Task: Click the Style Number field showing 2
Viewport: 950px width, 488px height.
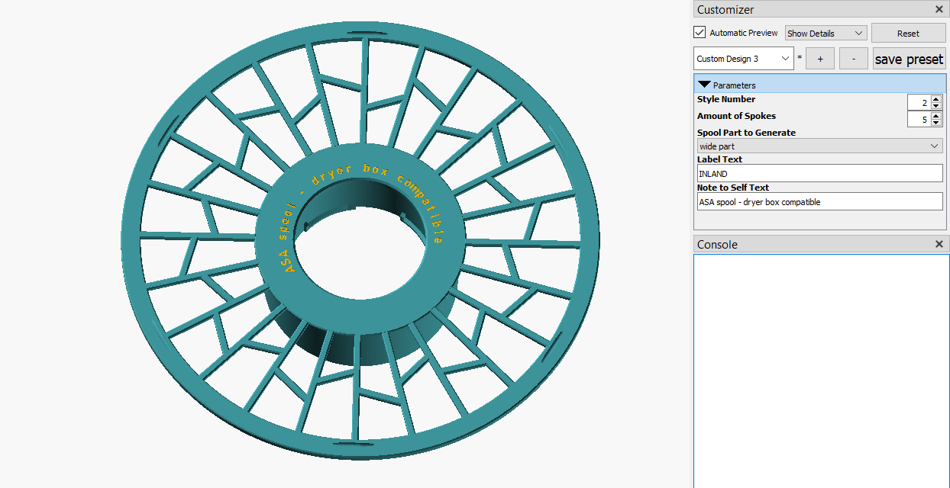Action: click(x=919, y=102)
